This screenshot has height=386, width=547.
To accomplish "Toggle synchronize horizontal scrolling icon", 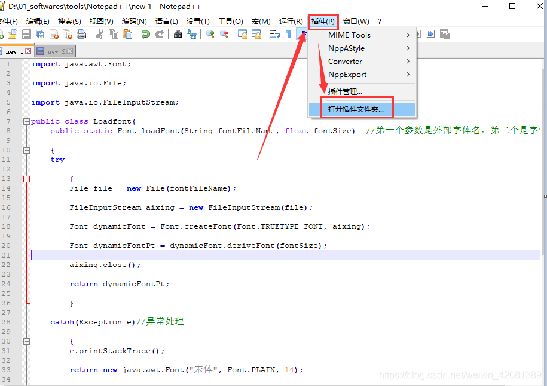I will [x=256, y=34].
